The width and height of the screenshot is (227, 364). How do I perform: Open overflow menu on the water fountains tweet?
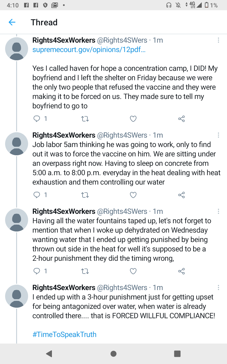[x=218, y=211]
